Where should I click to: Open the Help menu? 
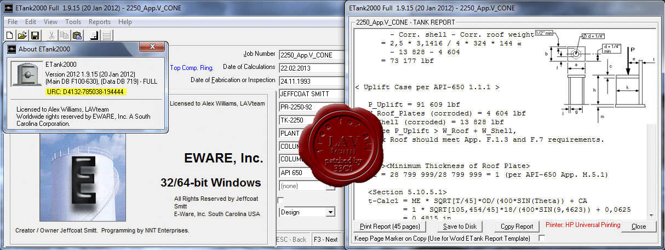click(125, 22)
